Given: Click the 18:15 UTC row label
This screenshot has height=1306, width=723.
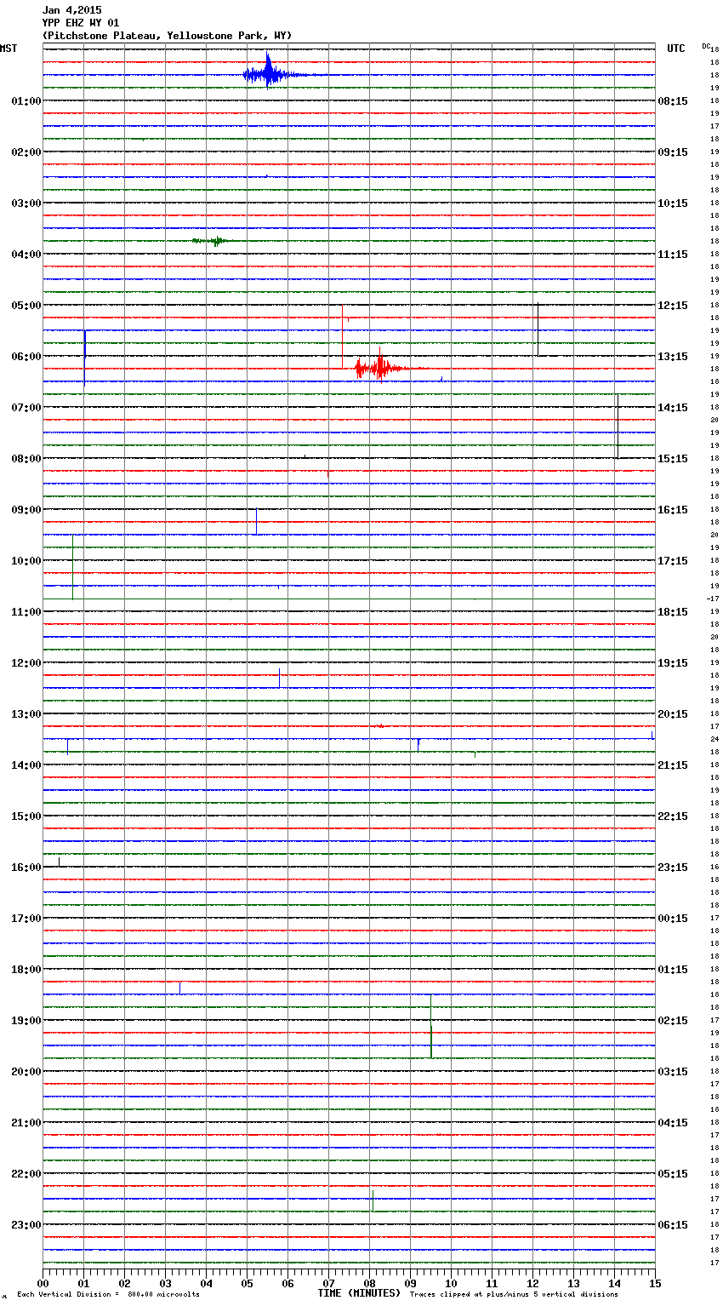Looking at the screenshot, I should tap(673, 612).
